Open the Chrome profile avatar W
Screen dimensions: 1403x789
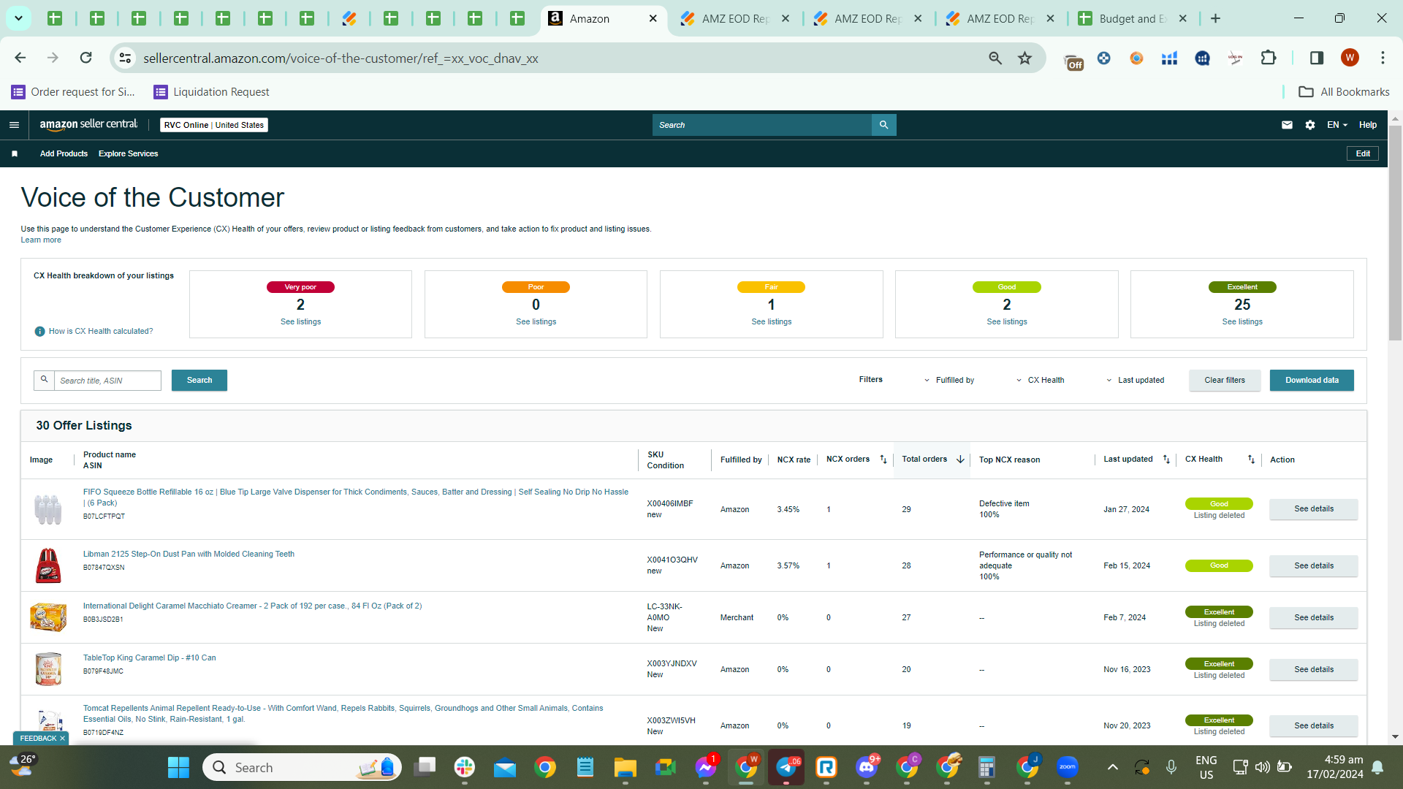(1350, 58)
